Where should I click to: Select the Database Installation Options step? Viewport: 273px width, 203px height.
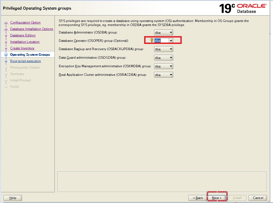[x=31, y=29]
